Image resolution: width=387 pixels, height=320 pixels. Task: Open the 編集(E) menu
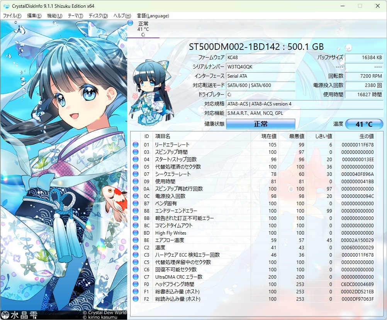click(x=34, y=16)
